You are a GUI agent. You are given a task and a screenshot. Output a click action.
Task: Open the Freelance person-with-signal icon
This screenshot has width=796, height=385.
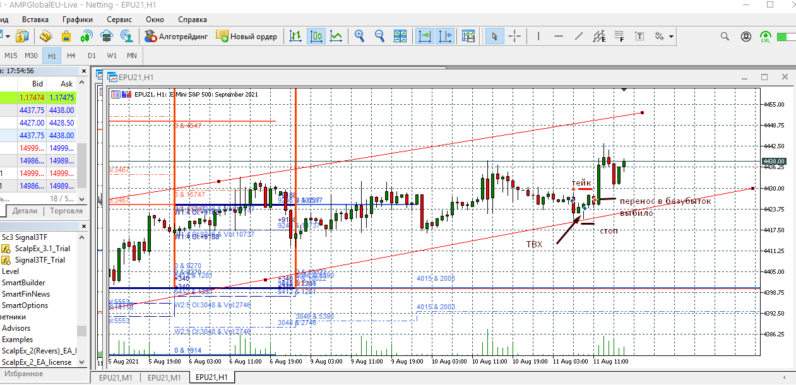126,36
